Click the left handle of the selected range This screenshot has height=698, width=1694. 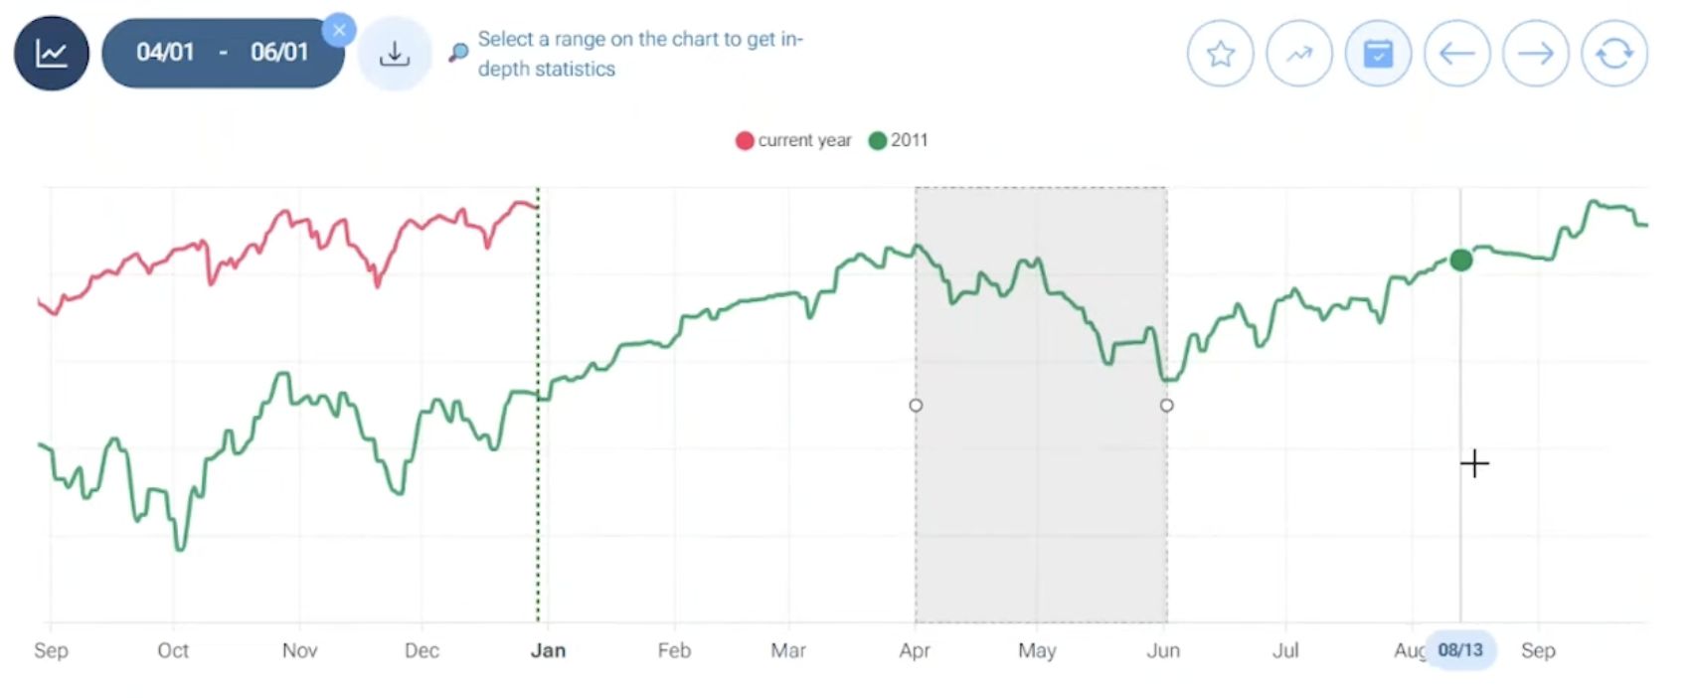point(916,405)
